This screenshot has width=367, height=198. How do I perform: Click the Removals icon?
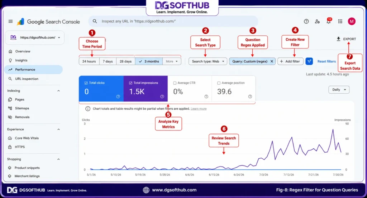pos(10,117)
